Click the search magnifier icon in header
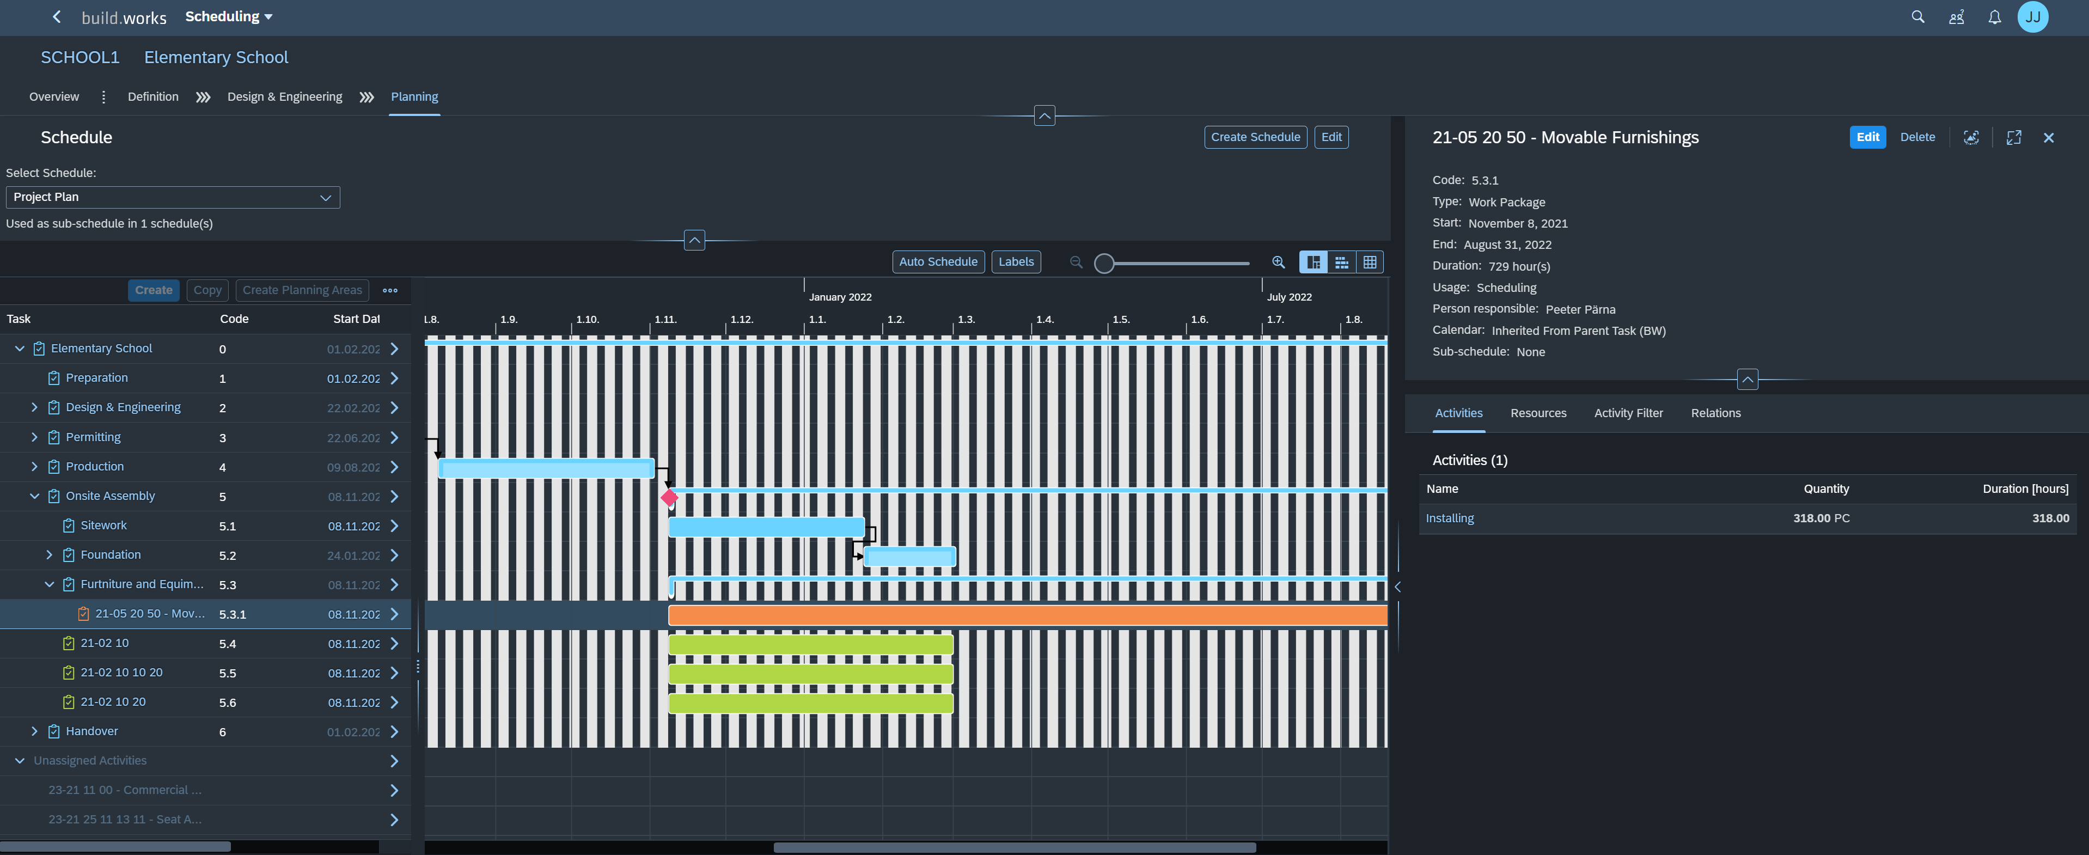 (1917, 17)
